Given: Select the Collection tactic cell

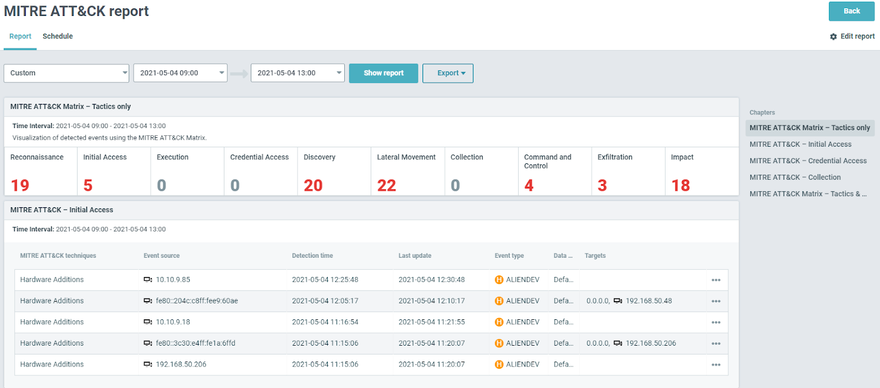Looking at the screenshot, I should pos(481,171).
